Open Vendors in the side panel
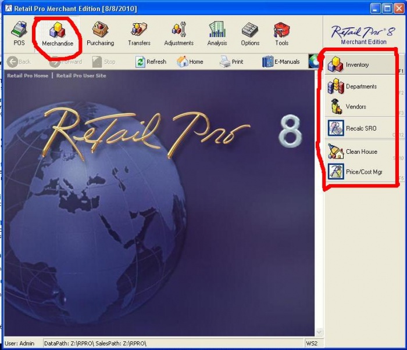The width and height of the screenshot is (407, 350). pos(360,106)
